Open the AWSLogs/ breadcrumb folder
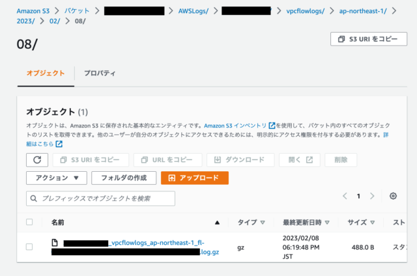 pos(194,11)
